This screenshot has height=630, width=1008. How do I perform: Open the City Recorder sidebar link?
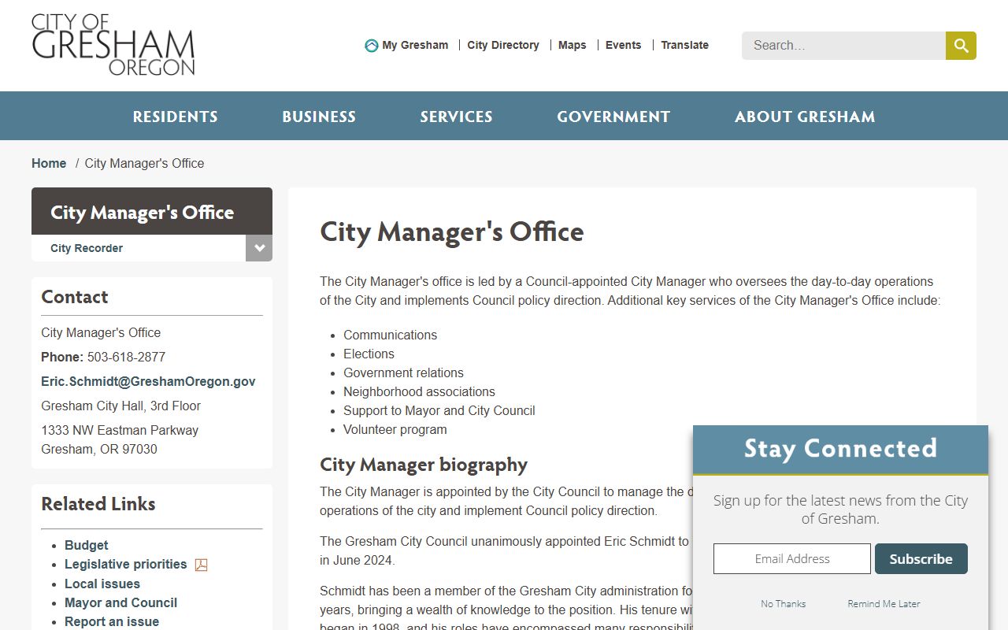coord(87,248)
